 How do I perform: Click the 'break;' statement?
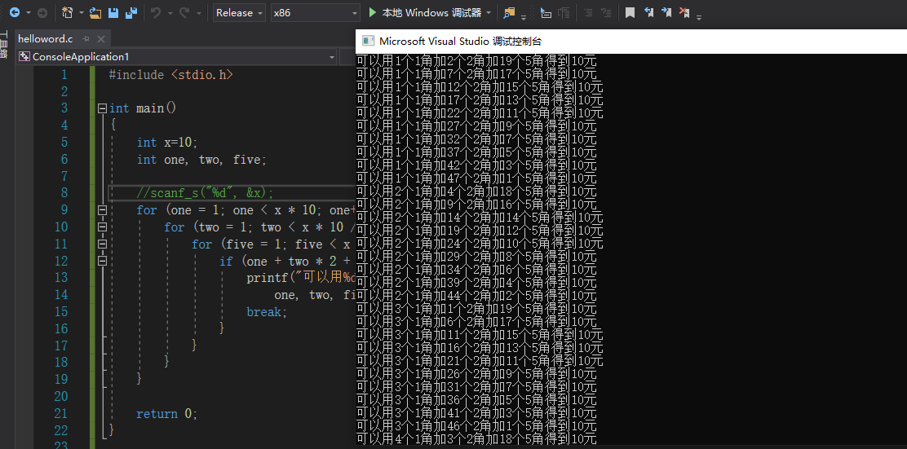(267, 311)
